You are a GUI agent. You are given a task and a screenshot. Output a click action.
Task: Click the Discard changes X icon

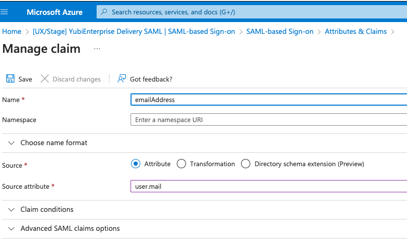tap(45, 78)
